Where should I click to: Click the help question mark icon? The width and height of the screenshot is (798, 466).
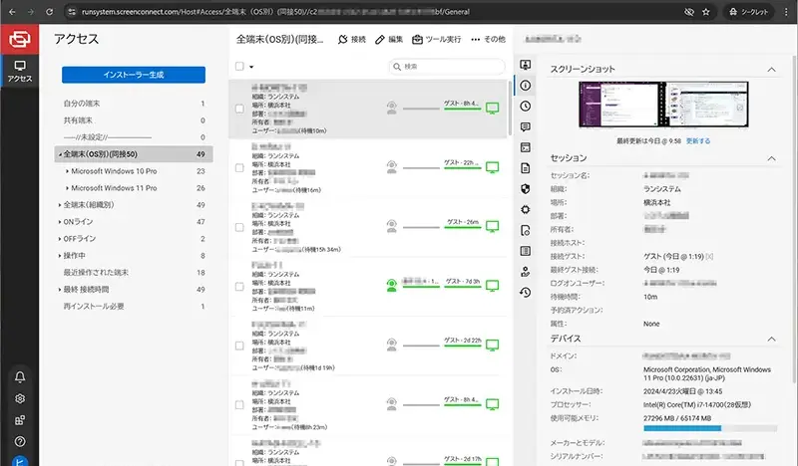pyautogui.click(x=20, y=441)
